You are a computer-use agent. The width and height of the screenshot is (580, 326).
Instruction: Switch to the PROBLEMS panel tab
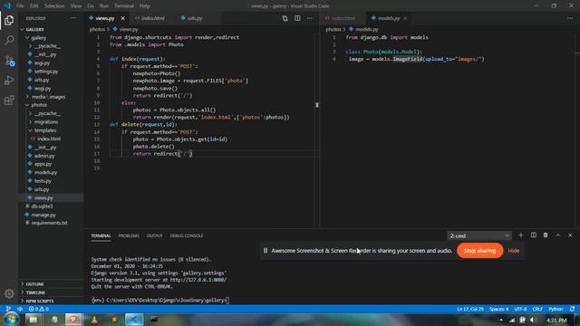pyautogui.click(x=129, y=235)
